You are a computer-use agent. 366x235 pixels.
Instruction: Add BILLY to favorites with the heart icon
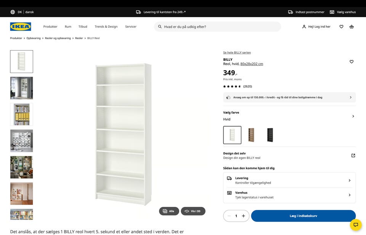click(x=352, y=62)
